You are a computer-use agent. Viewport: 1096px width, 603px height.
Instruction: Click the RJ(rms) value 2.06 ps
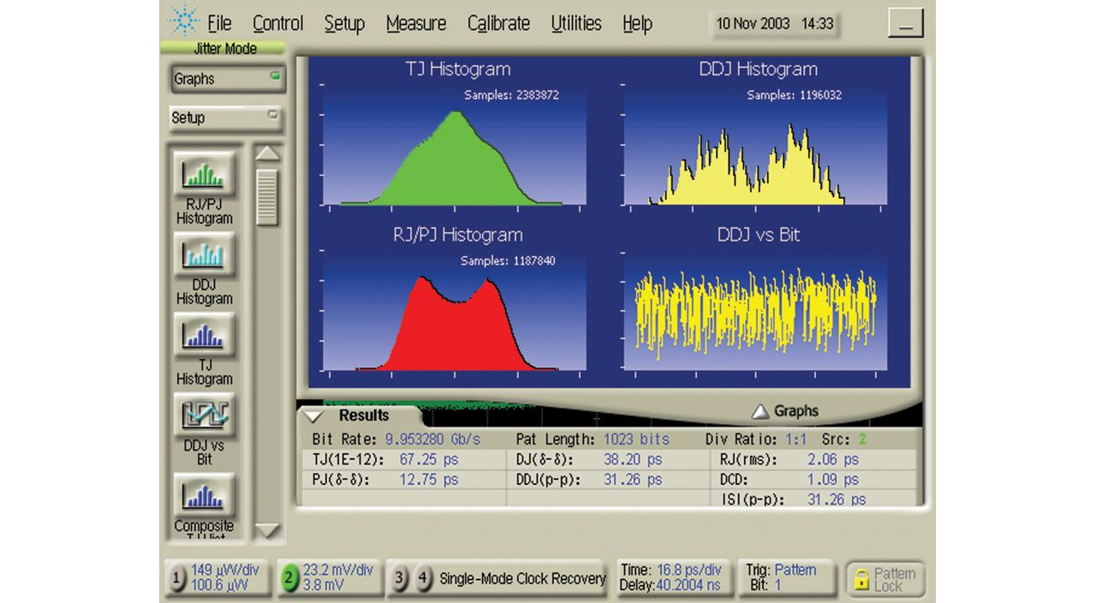pyautogui.click(x=833, y=460)
